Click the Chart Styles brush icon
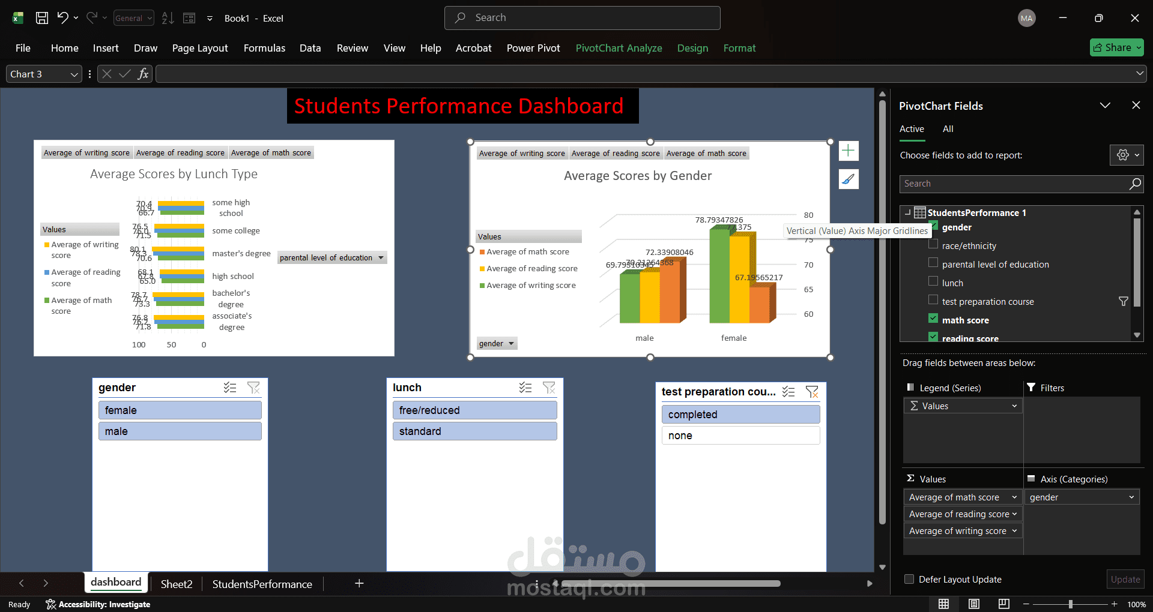Viewport: 1153px width, 612px height. point(849,179)
